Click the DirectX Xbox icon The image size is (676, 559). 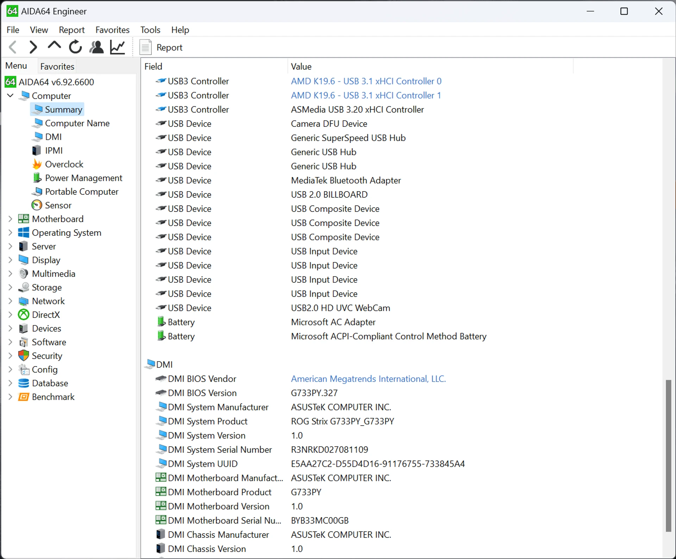coord(24,315)
